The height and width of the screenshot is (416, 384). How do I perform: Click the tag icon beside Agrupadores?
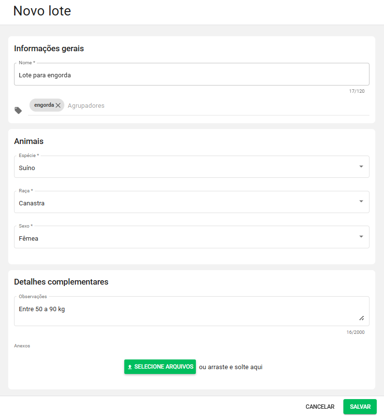pyautogui.click(x=18, y=111)
